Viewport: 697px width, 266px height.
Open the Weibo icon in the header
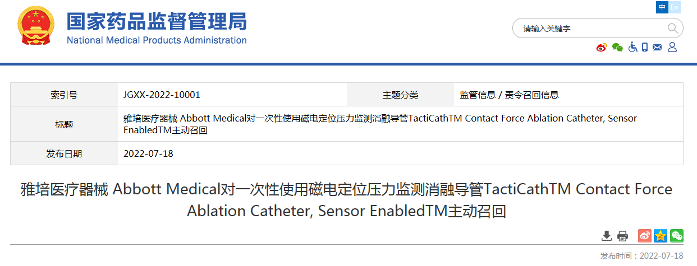(602, 48)
